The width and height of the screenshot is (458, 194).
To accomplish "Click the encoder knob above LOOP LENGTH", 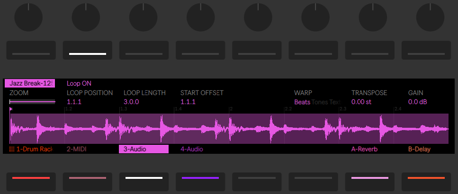I will 144,18.
